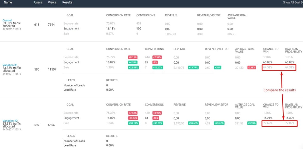The image size is (303, 149).
Task: Click the +13.77% revenue badge
Action: click(194, 68)
